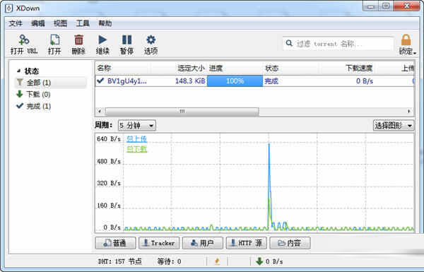The height and width of the screenshot is (272, 424).
Task: Click the 640 B/s axis label
Action: coord(109,138)
